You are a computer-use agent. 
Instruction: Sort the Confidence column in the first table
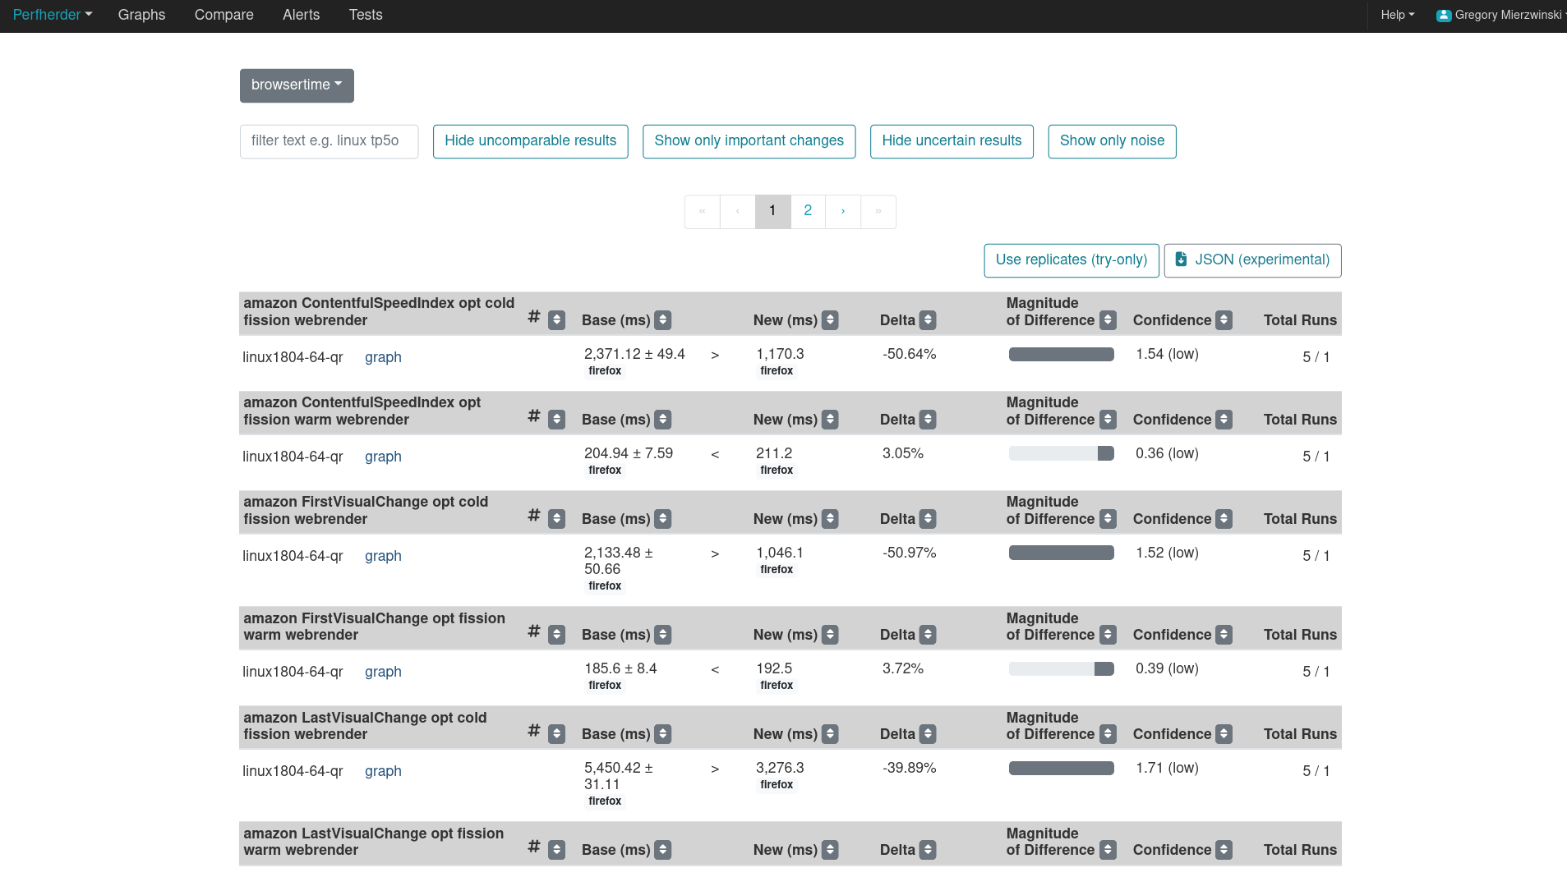click(x=1223, y=320)
